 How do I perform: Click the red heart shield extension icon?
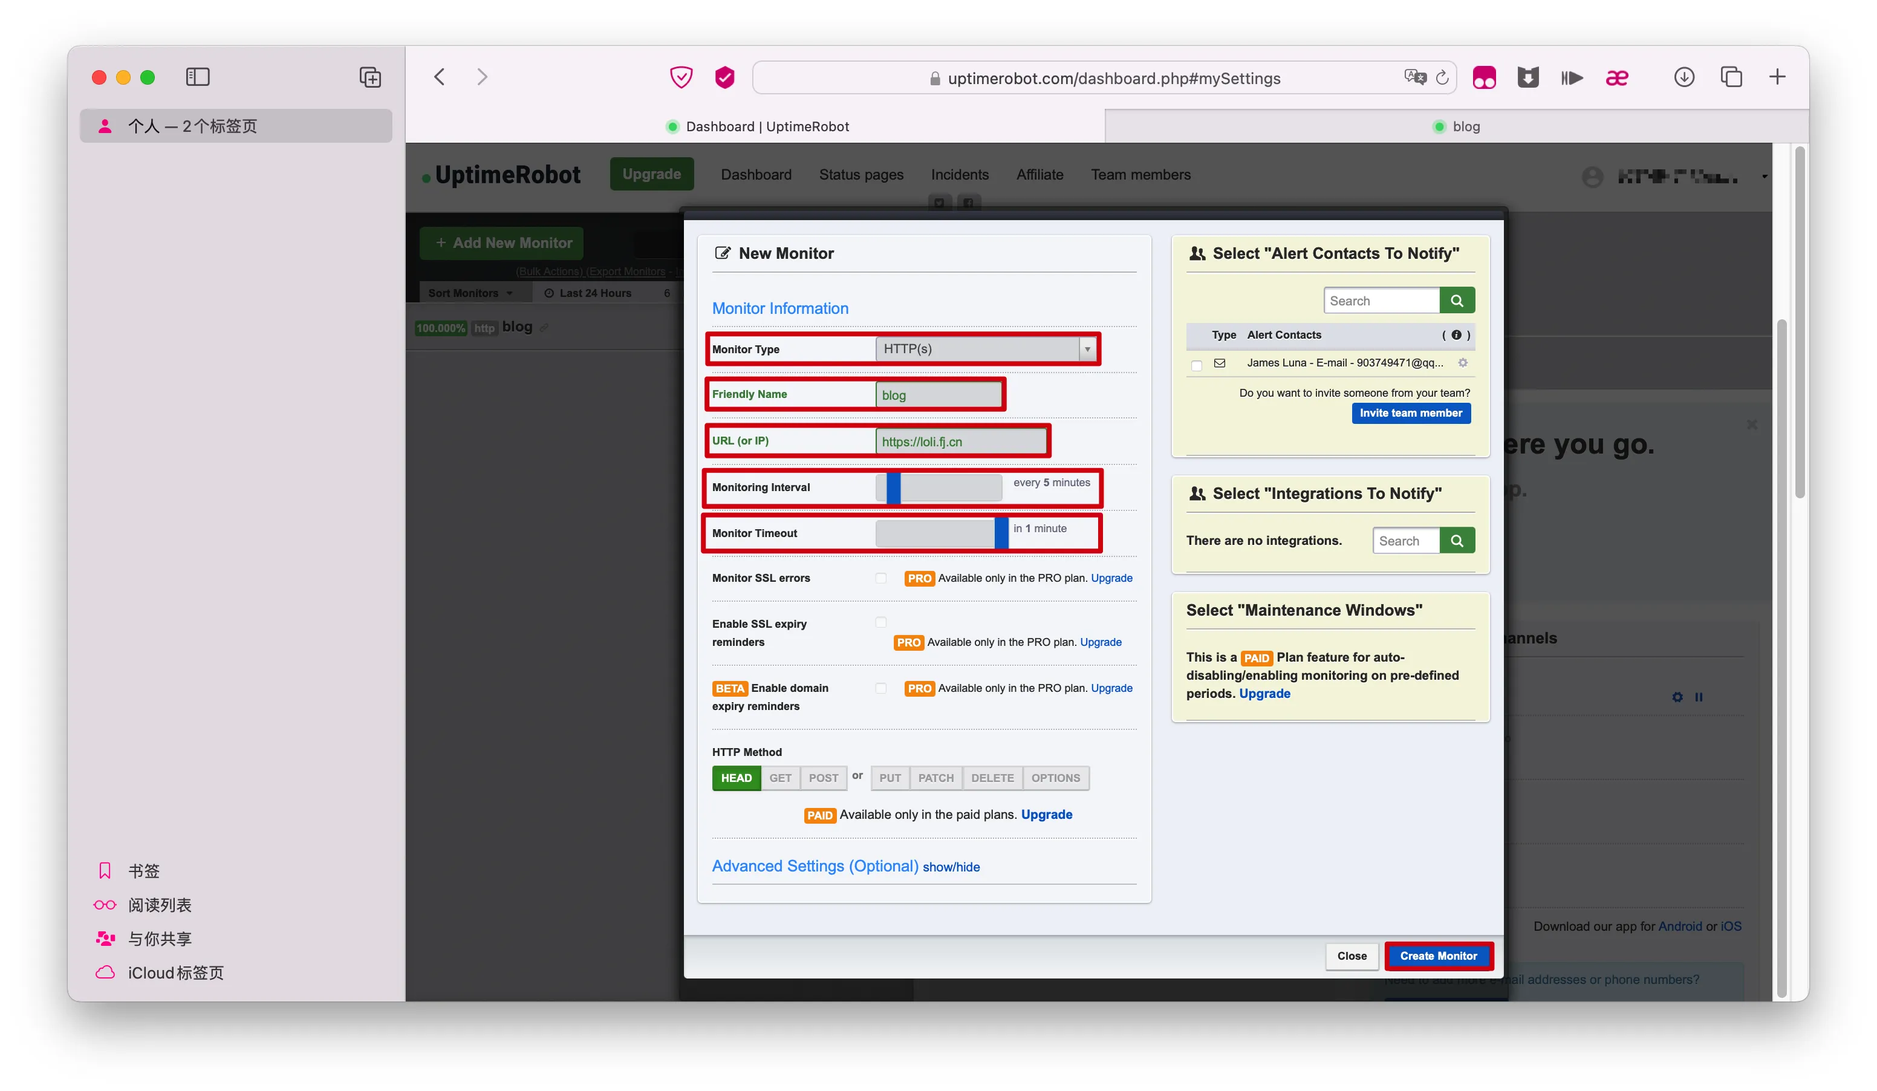(x=681, y=77)
